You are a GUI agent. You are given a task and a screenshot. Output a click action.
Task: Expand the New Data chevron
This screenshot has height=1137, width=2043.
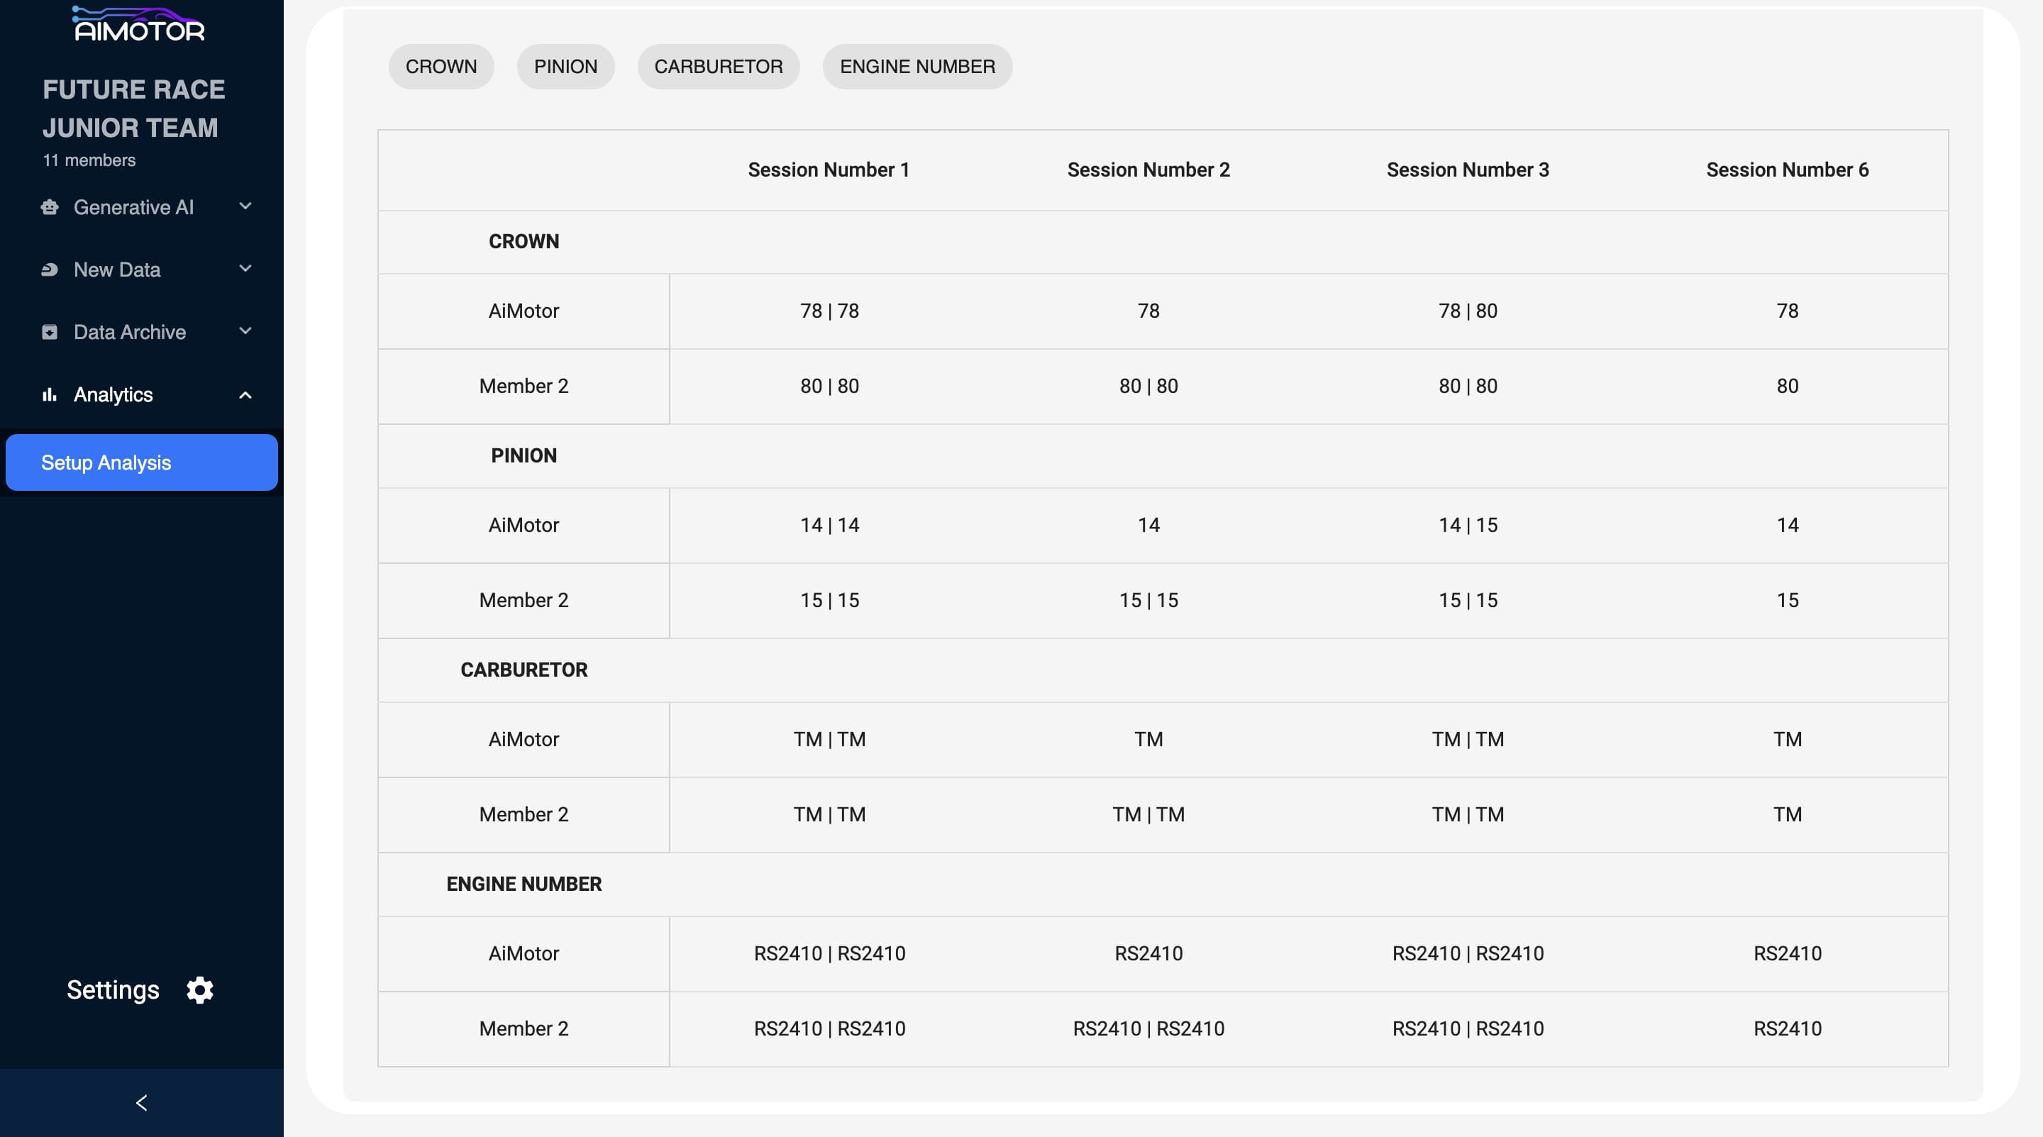coord(245,269)
